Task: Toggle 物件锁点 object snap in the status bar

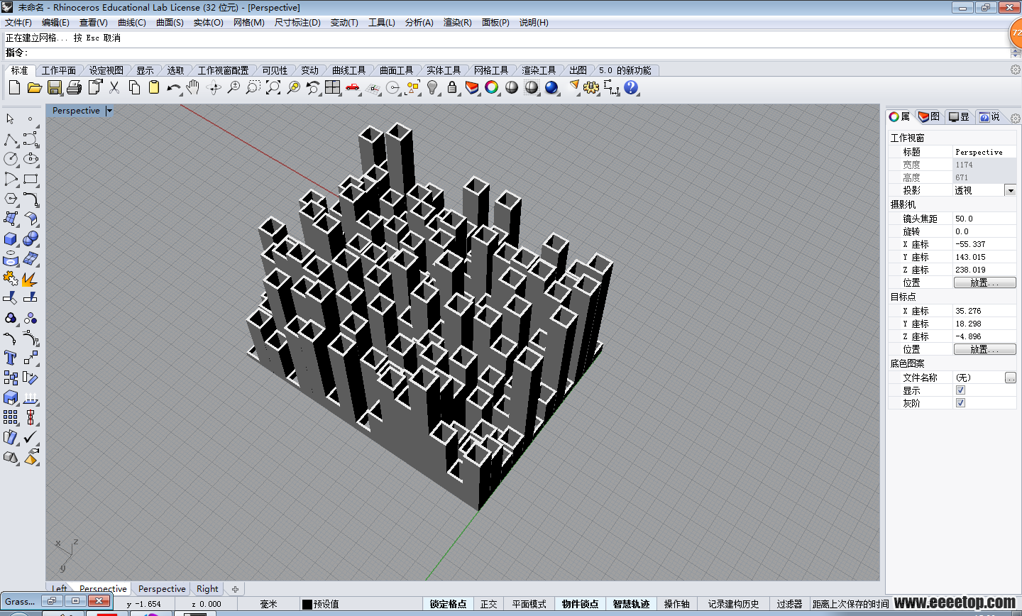Action: pyautogui.click(x=580, y=604)
